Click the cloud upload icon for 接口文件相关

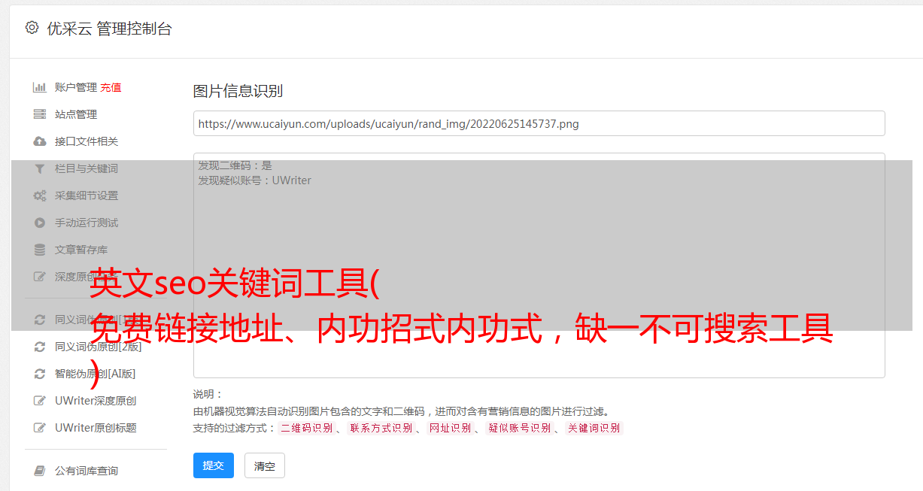point(40,141)
